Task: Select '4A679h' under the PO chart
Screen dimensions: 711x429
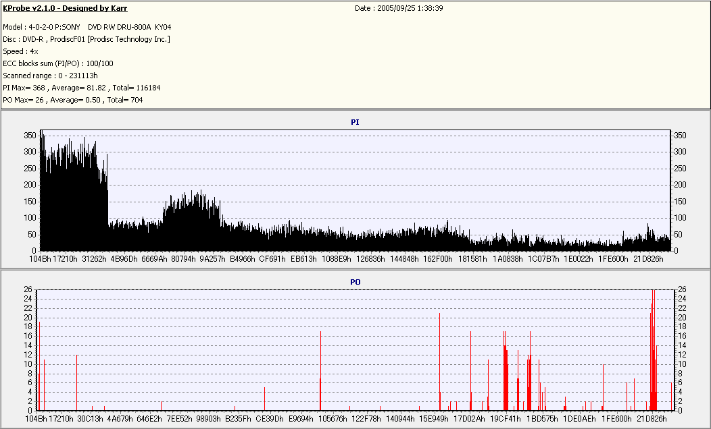Action: coord(120,419)
